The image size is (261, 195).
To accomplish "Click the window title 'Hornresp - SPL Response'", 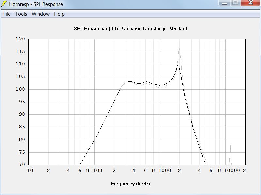I will (x=36, y=4).
